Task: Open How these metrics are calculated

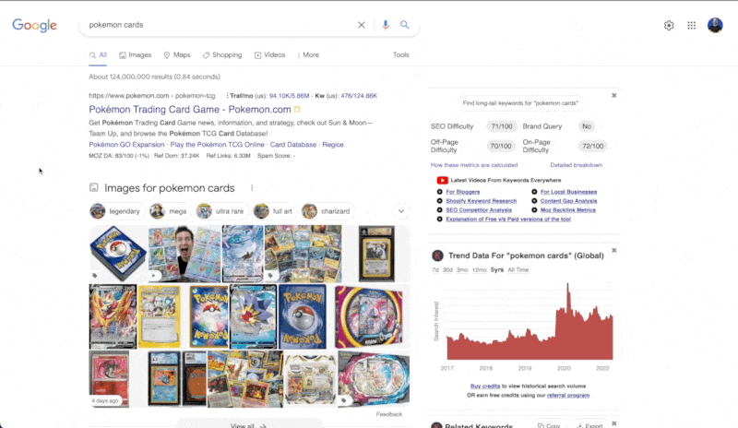Action: click(474, 165)
